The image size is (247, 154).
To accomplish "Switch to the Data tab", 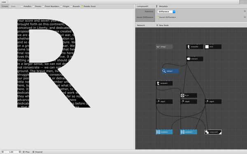I will pyautogui.click(x=13, y=6).
